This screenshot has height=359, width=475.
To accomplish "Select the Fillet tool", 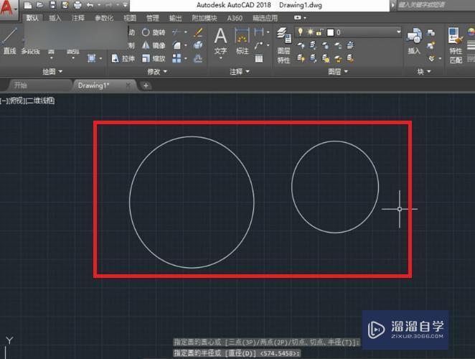I will (x=177, y=45).
